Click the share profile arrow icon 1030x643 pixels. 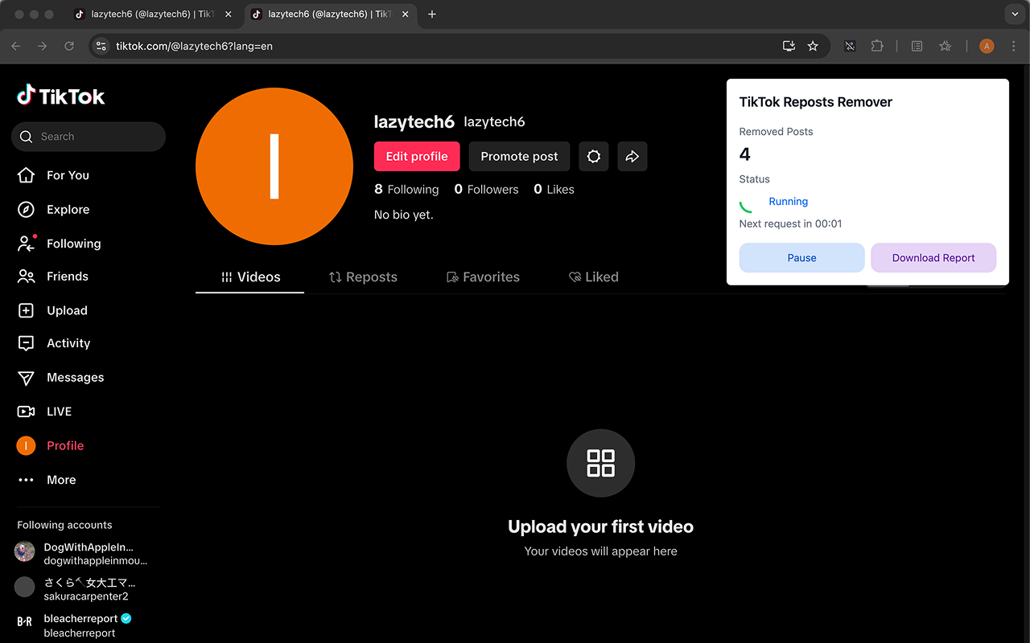point(632,156)
